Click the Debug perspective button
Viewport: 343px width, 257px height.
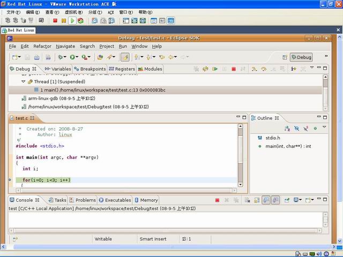[301, 57]
